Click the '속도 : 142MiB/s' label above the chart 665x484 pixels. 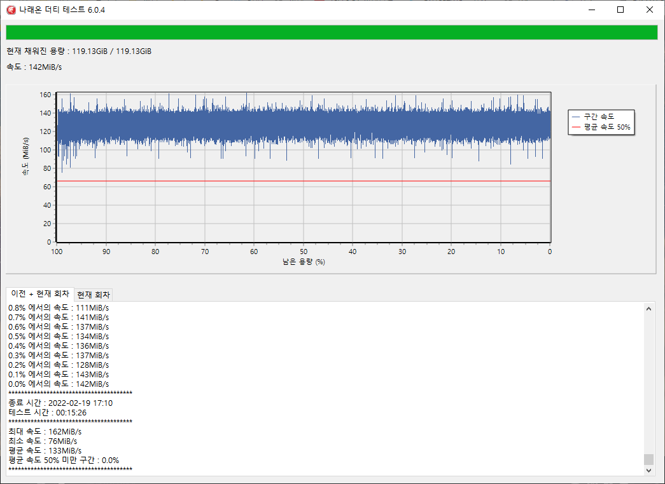click(x=34, y=67)
